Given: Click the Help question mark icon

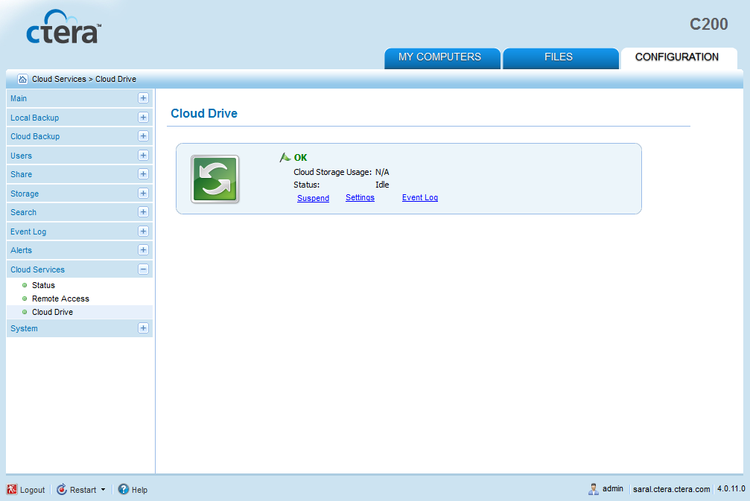Looking at the screenshot, I should click(124, 489).
